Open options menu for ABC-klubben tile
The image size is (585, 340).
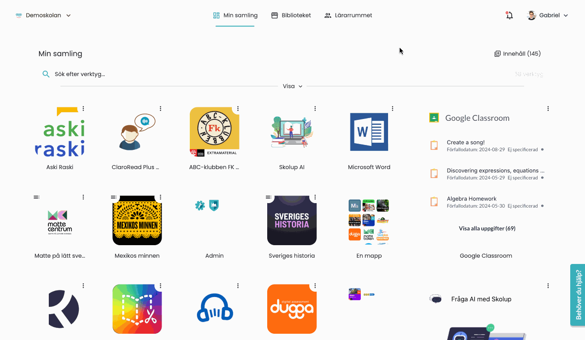tap(238, 109)
